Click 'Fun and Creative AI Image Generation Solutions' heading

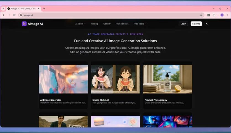tap(115, 41)
